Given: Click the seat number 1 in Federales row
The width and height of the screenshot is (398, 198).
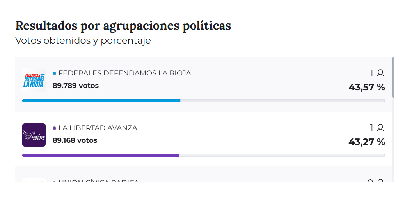Looking at the screenshot, I should coord(372,73).
